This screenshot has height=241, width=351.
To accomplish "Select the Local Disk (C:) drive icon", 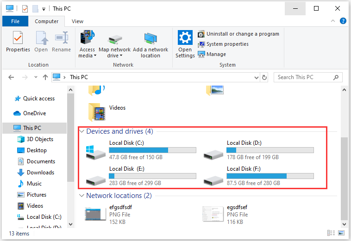I will [95, 152].
